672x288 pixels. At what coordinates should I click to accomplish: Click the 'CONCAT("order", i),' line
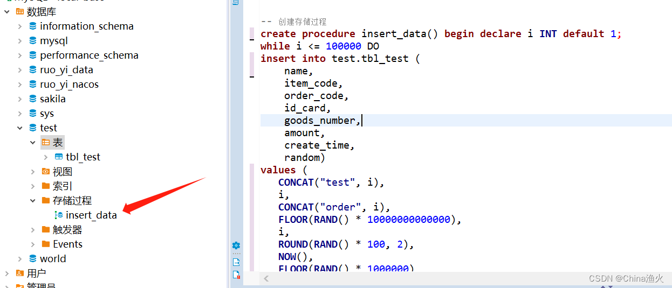click(334, 207)
